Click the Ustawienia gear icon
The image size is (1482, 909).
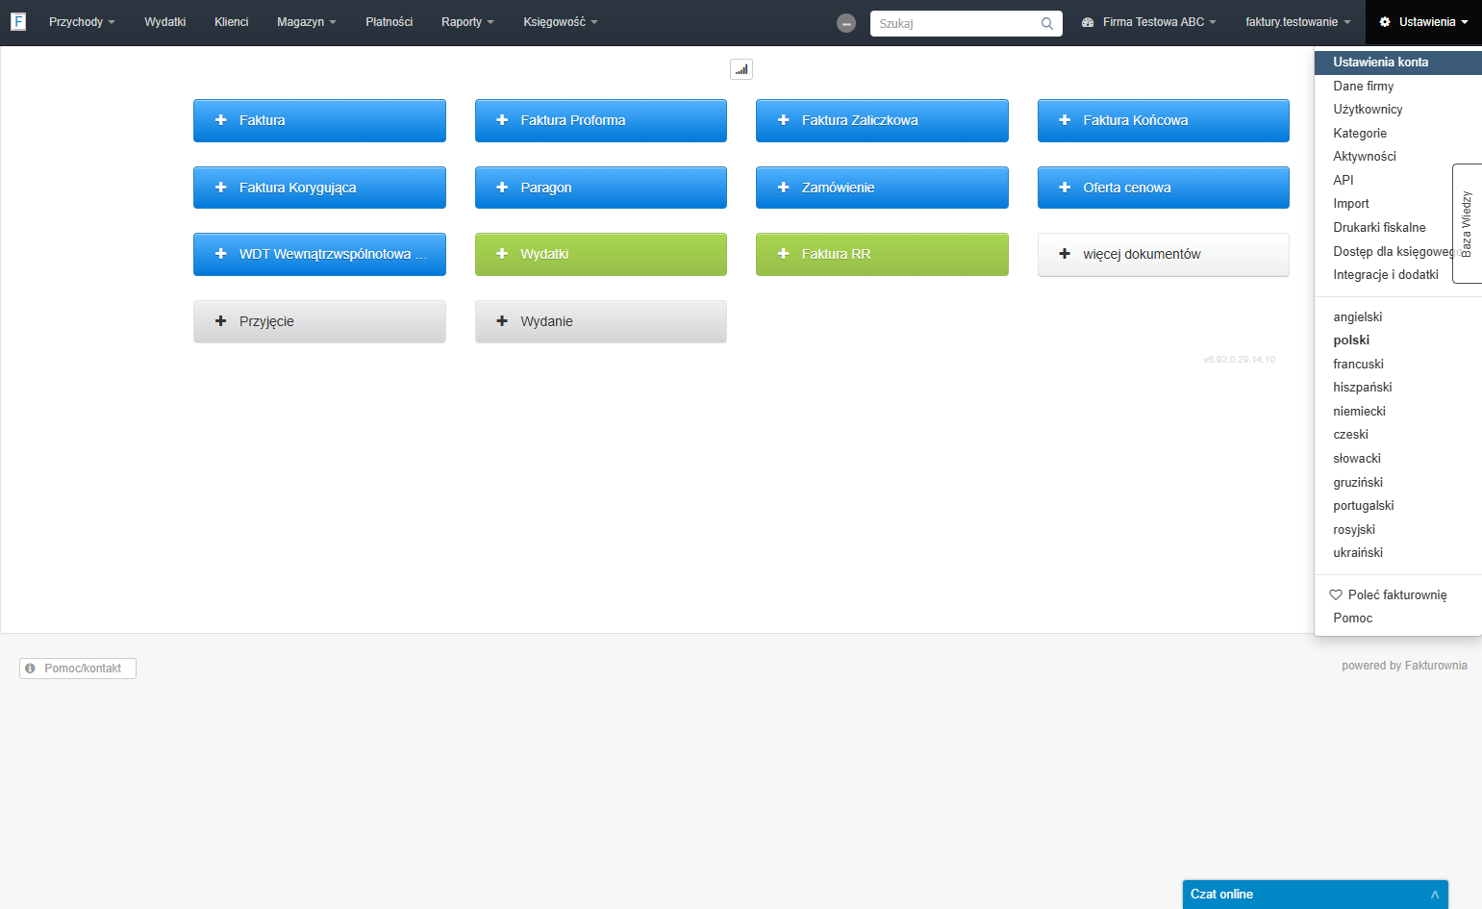pos(1385,22)
